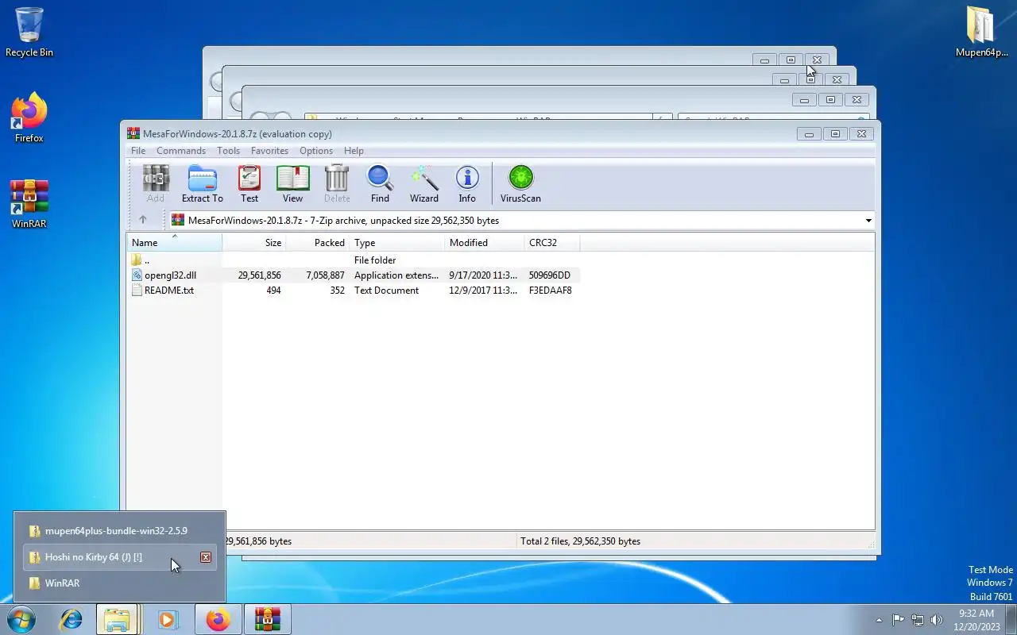Open the View file tool
The height and width of the screenshot is (635, 1017).
coord(292,184)
